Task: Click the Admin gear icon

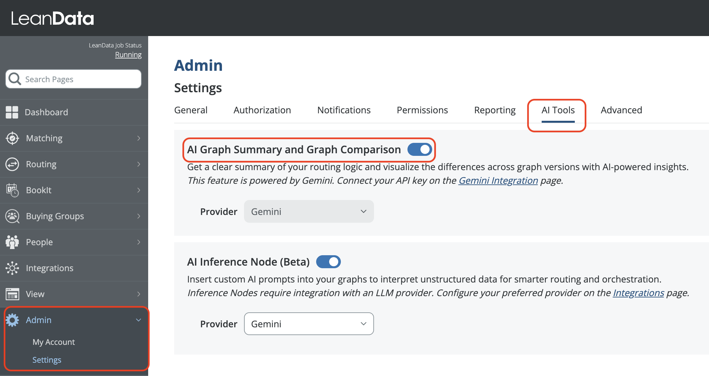Action: tap(12, 320)
